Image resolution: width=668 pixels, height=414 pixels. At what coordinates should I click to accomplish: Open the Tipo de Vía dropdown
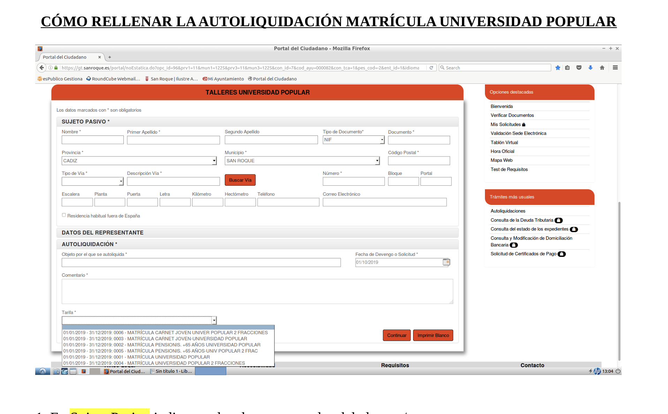[x=121, y=182]
